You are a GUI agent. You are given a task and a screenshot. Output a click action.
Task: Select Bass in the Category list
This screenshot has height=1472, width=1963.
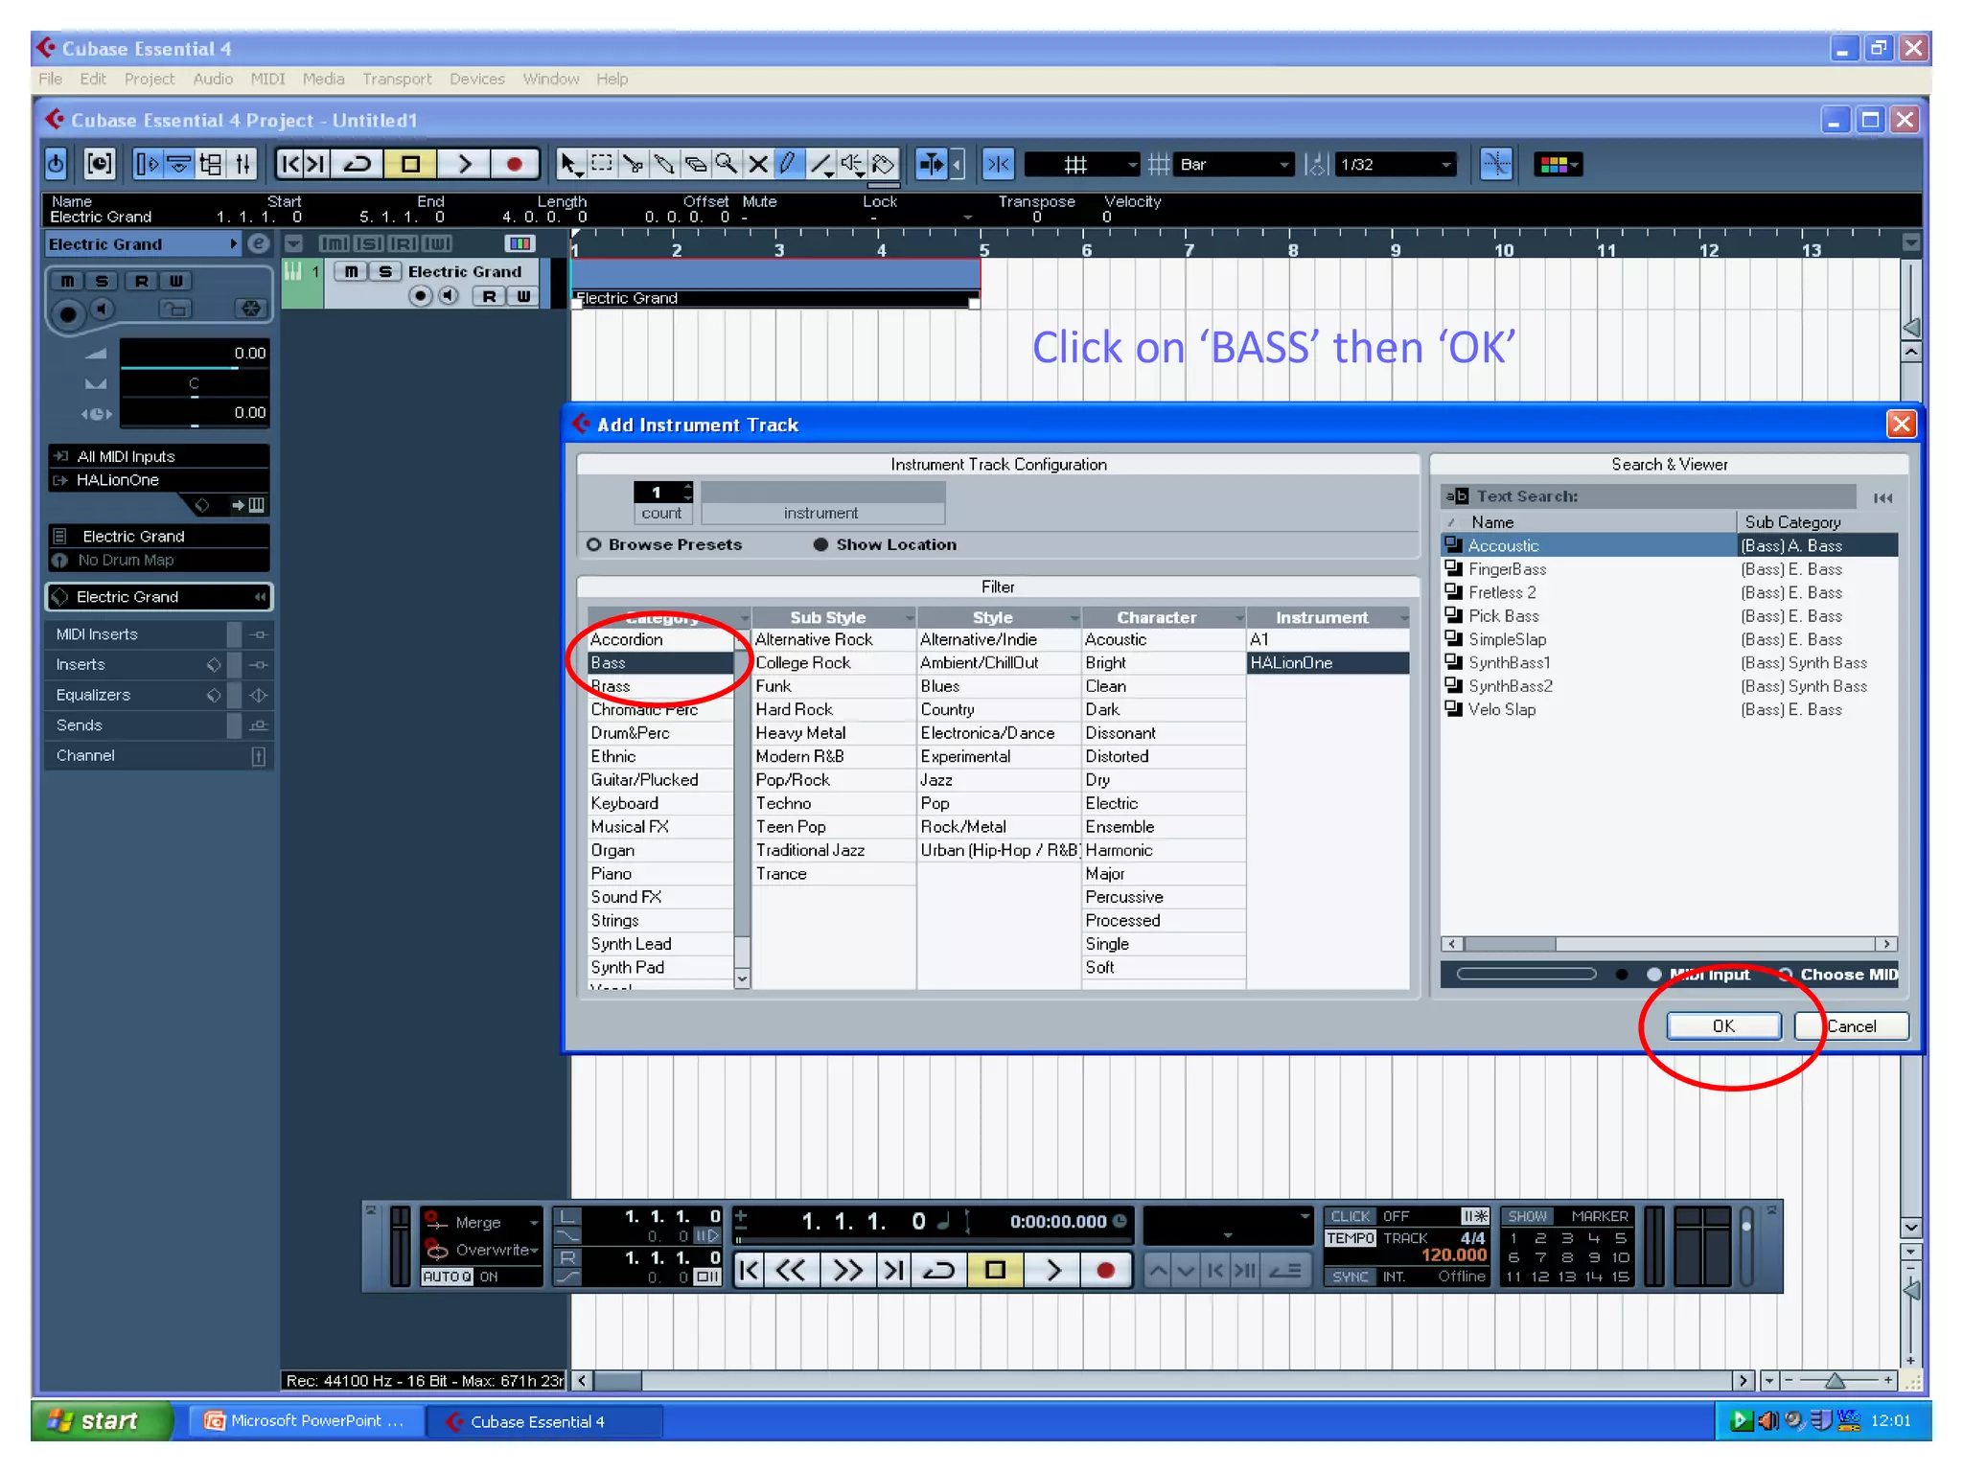click(660, 663)
